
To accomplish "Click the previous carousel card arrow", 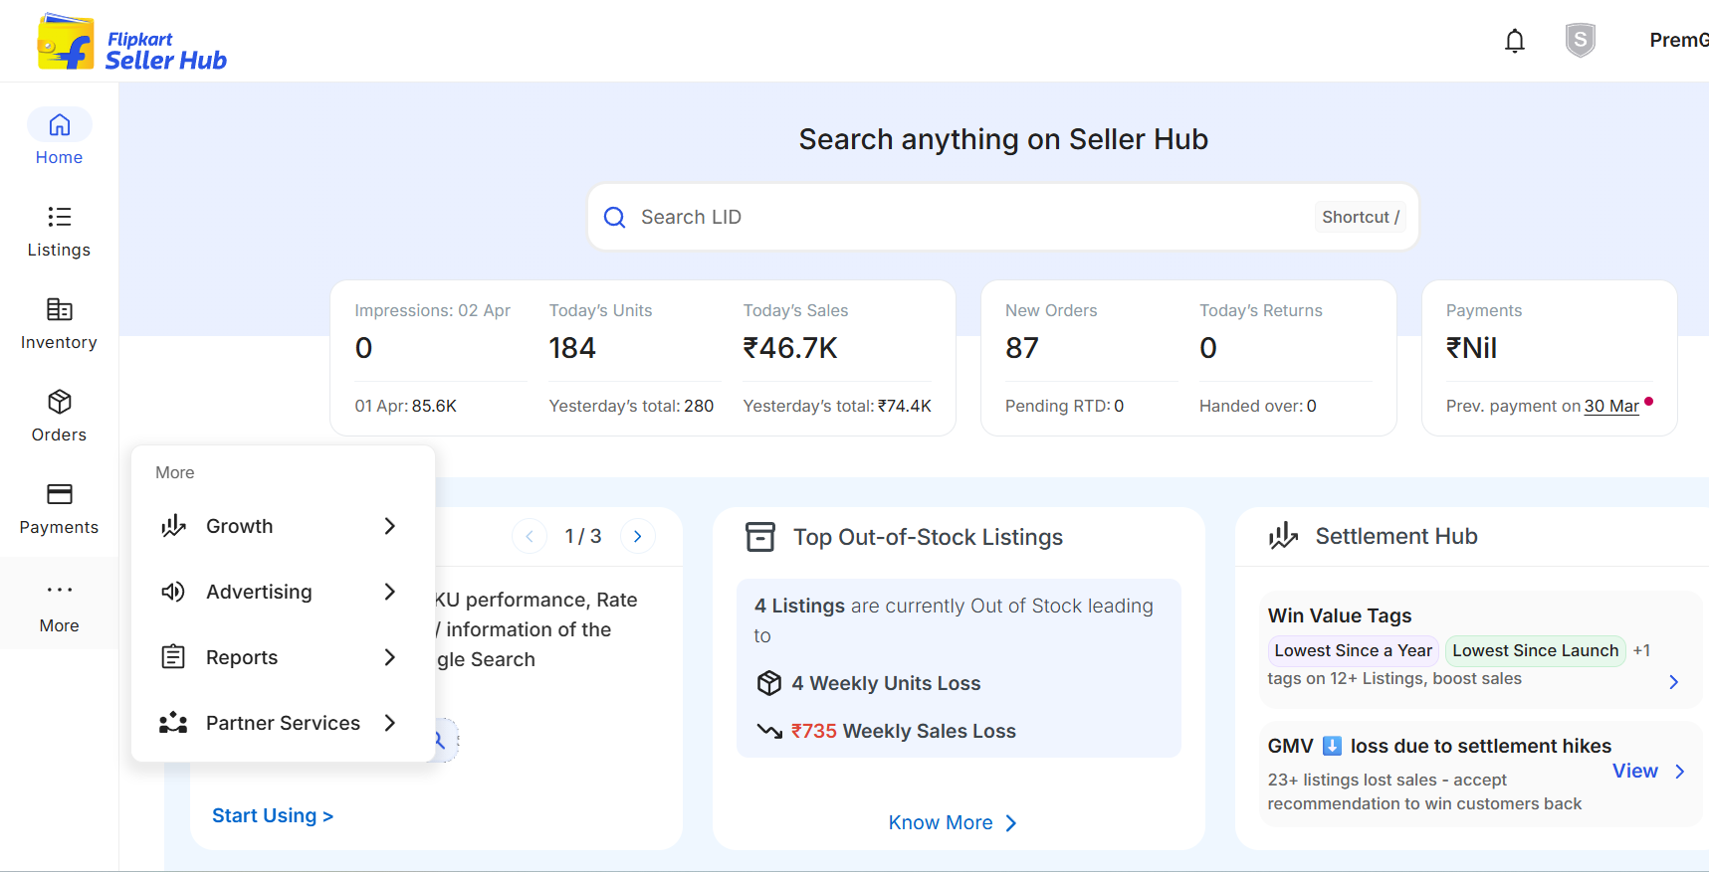I will pyautogui.click(x=530, y=536).
